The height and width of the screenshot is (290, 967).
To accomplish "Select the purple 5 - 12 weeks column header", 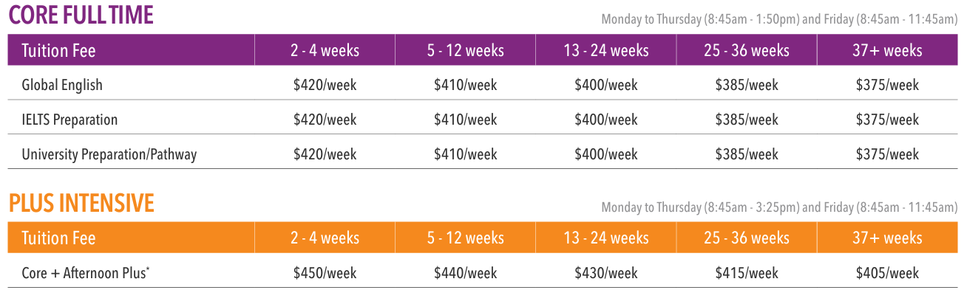I will tap(465, 51).
